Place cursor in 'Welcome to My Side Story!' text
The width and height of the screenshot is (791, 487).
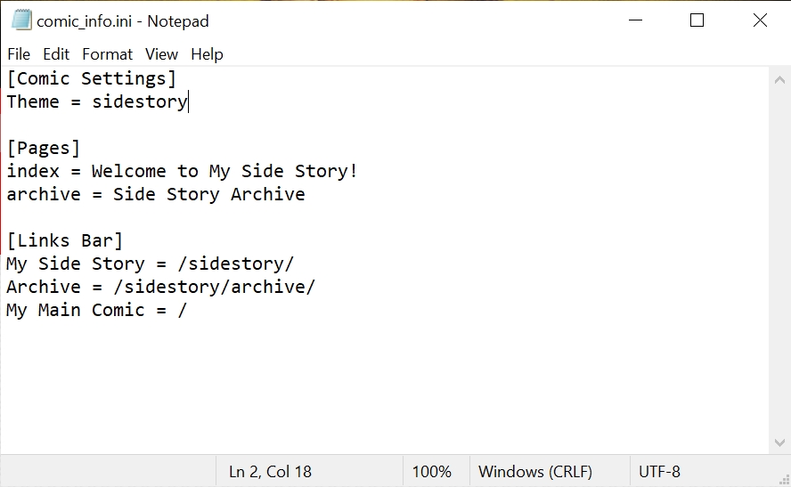tap(224, 171)
